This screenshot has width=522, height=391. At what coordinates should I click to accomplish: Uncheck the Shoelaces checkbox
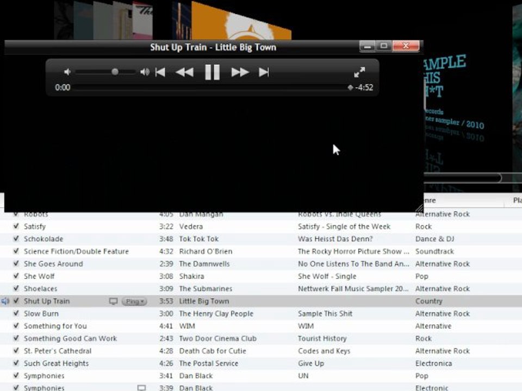(16, 288)
